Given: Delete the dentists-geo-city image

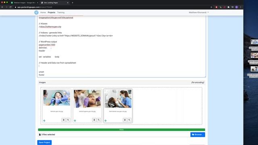Looking at the screenshot, I should [64, 120].
